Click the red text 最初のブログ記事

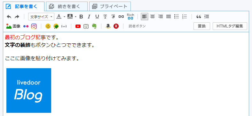coord(25,37)
